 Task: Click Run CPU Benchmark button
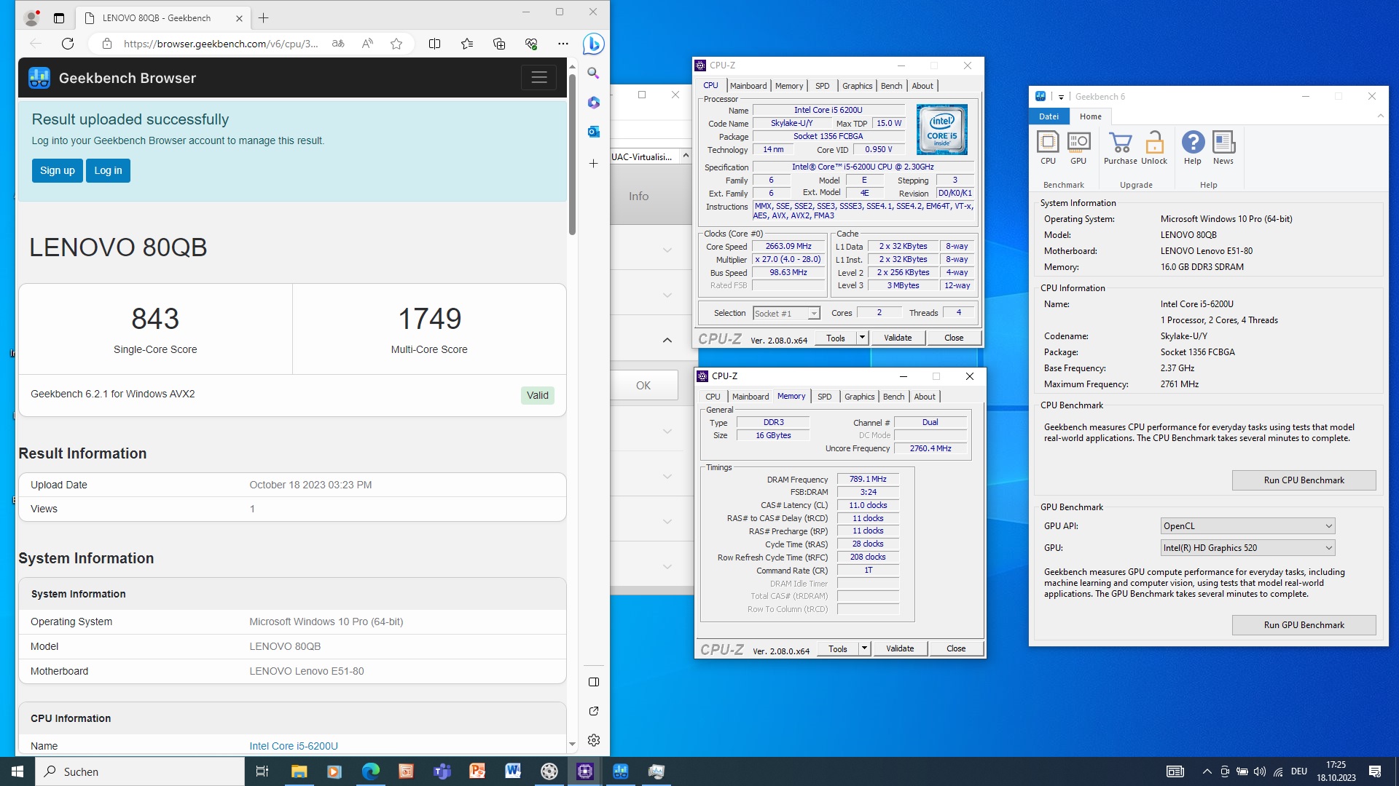click(1304, 480)
